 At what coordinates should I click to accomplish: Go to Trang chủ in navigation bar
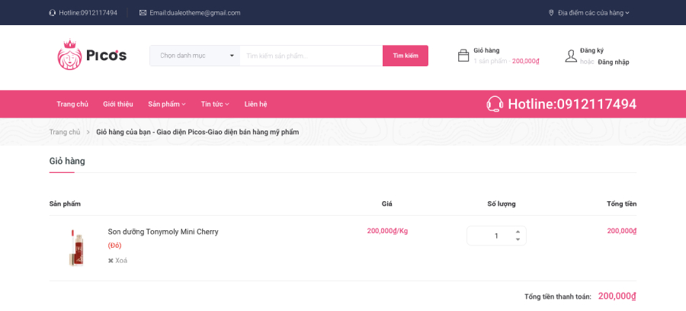pos(72,104)
